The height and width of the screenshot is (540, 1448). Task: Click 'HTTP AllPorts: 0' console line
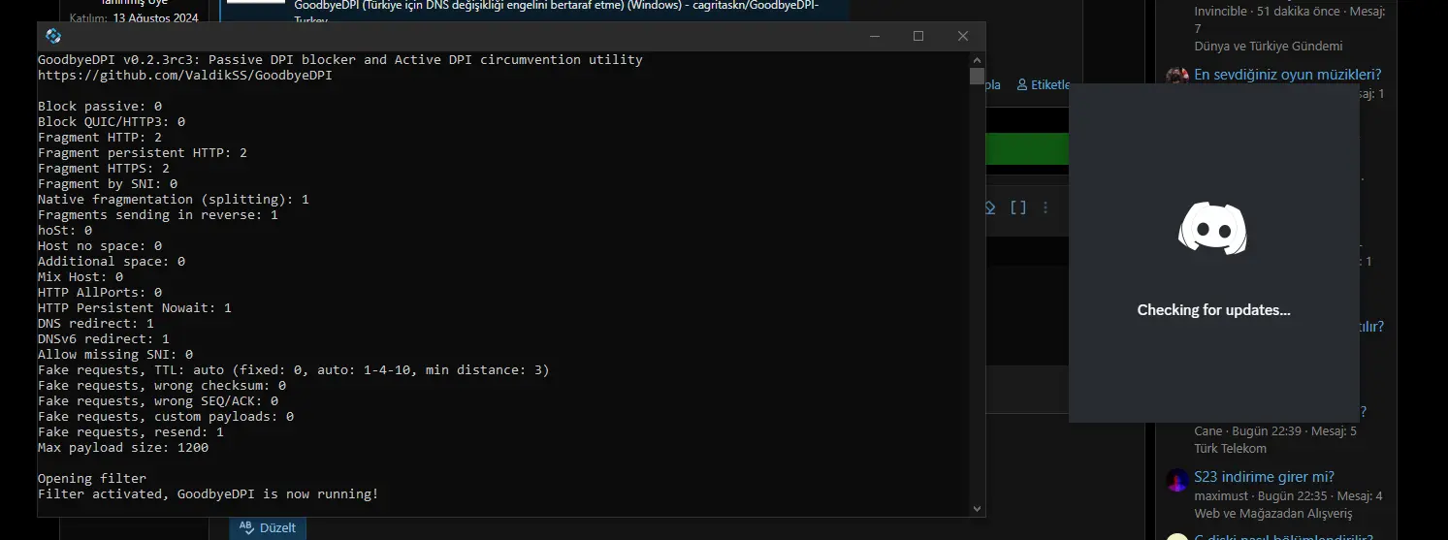click(x=100, y=292)
